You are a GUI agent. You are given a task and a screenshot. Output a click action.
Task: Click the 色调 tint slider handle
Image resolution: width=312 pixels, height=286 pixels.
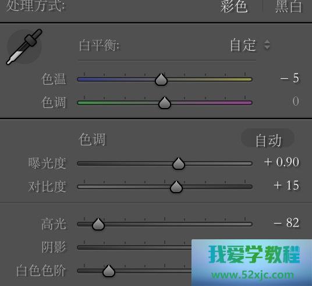coord(165,103)
